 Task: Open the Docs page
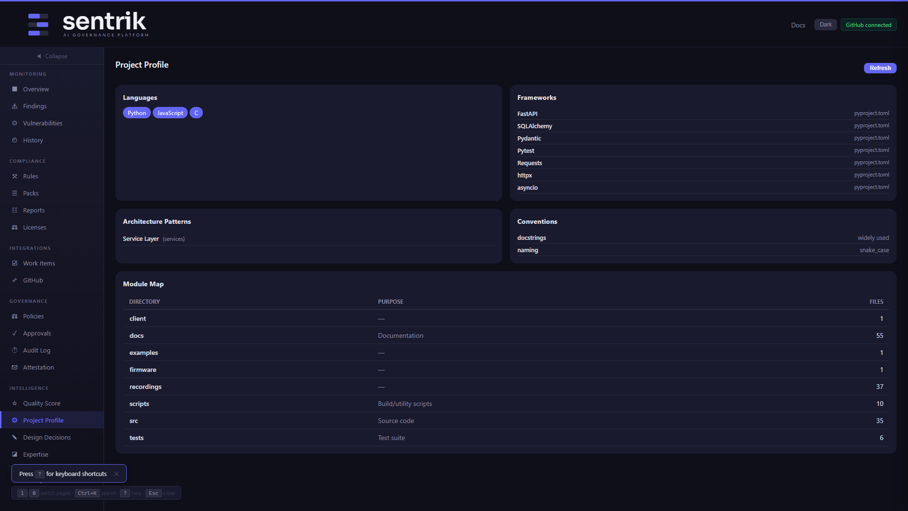pos(798,25)
